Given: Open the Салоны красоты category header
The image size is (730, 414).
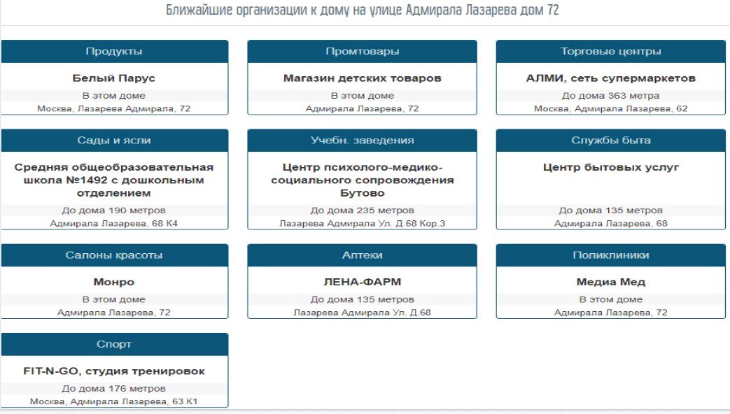Looking at the screenshot, I should [x=114, y=255].
